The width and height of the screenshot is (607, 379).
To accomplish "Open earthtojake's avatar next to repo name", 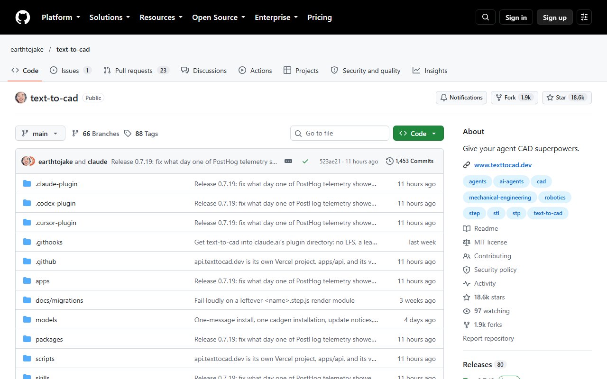I will coord(21,98).
